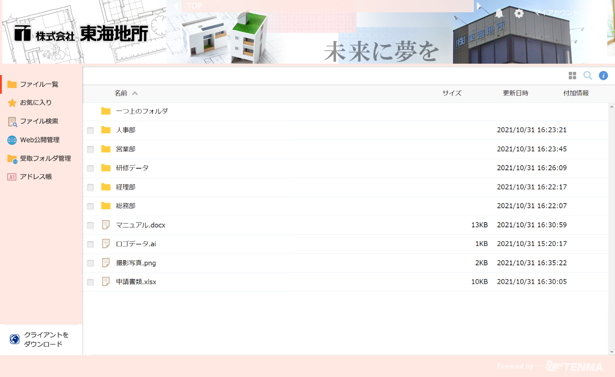615x377 pixels.
Task: Click the file name 撮影写真.png
Action: click(x=136, y=263)
